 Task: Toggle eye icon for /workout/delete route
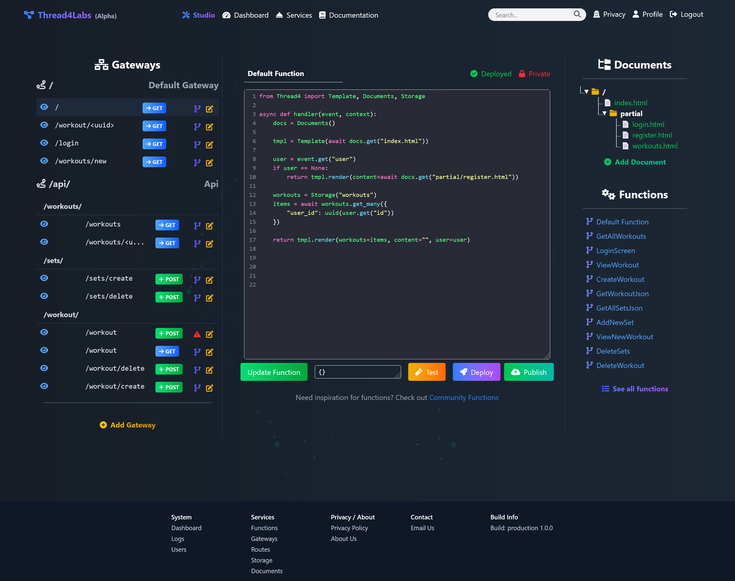[44, 368]
